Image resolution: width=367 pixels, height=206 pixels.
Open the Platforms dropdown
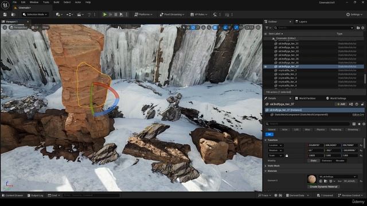click(x=143, y=14)
